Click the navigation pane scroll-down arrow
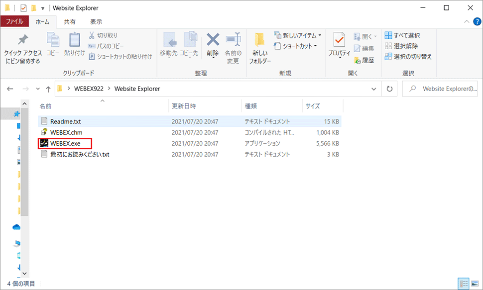Screen dimensions: 483x290 tap(24, 274)
